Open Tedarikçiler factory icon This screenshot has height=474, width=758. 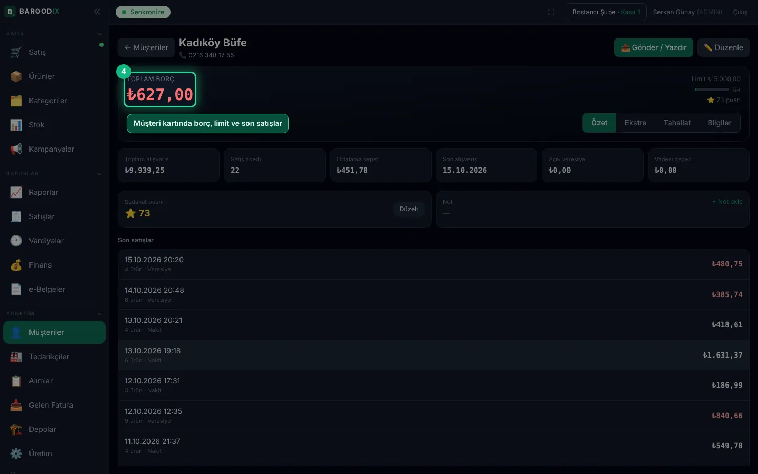click(x=16, y=357)
